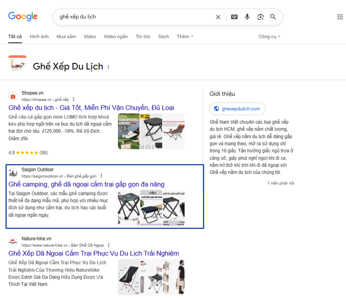This screenshot has height=298, width=346.
Task: Select the Tất cả tab
Action: point(15,37)
